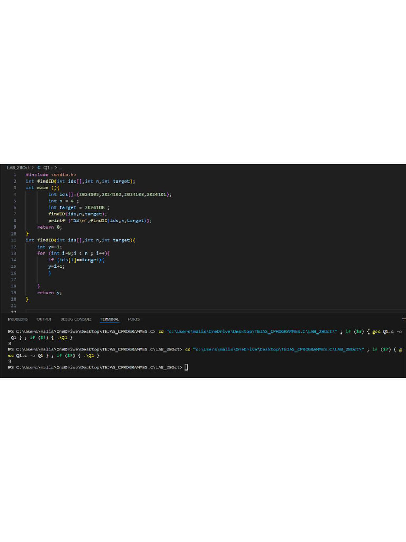Click the LAB_28Oct breadcrumb folder

pyautogui.click(x=18, y=168)
